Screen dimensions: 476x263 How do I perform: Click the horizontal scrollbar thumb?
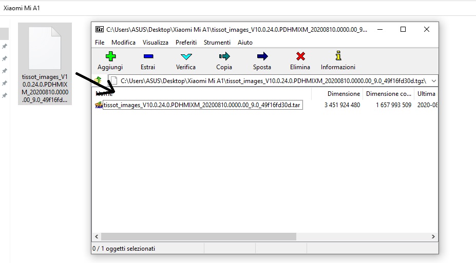pyautogui.click(x=199, y=237)
